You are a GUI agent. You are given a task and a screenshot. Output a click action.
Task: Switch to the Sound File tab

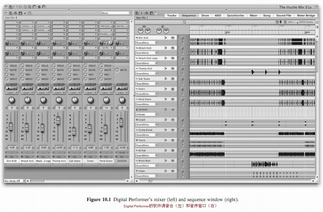pos(284,15)
